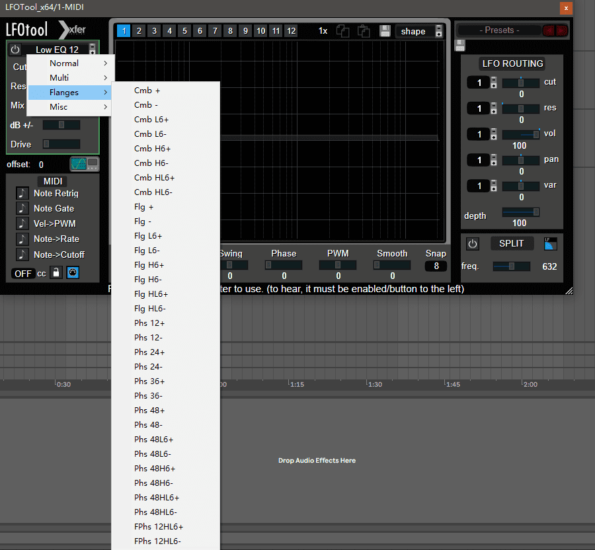Click the paste graph icon

click(363, 31)
